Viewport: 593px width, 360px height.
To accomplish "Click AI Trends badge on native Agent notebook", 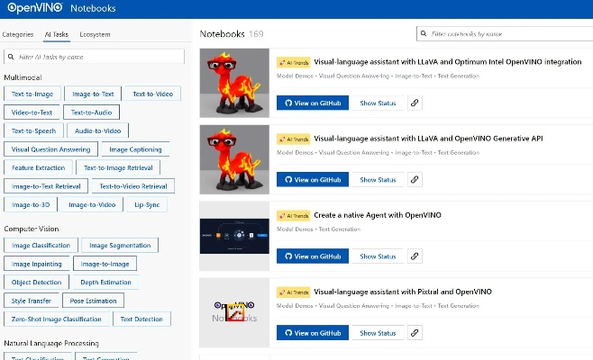I will pyautogui.click(x=294, y=215).
